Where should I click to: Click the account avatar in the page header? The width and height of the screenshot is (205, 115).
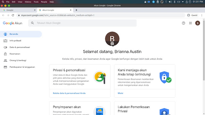pyautogui.click(x=198, y=23)
